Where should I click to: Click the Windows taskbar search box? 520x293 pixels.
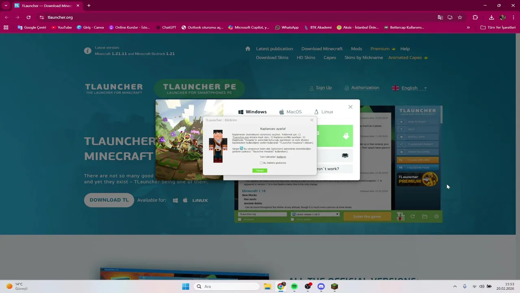[226, 286]
